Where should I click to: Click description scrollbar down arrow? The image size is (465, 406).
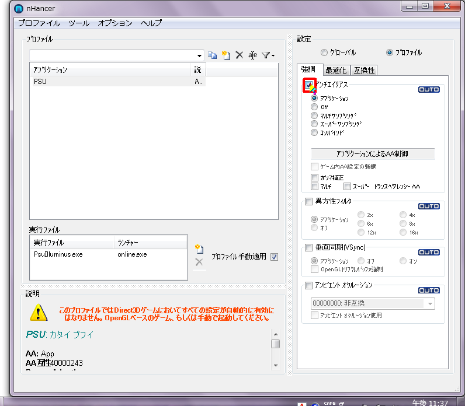[276, 365]
